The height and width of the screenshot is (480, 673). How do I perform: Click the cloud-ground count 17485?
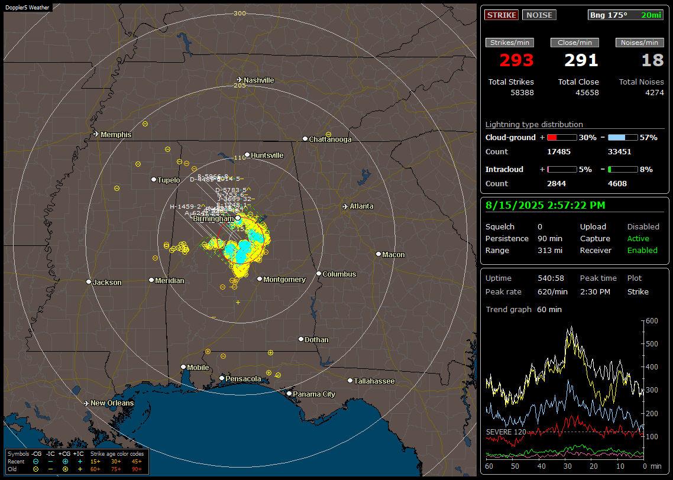pyautogui.click(x=559, y=152)
